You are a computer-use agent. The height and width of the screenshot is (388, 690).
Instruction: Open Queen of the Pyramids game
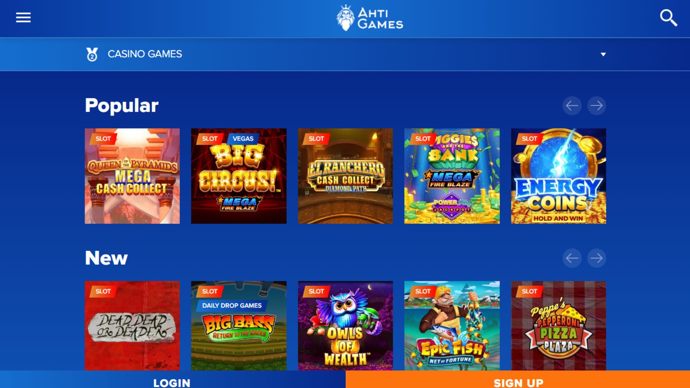point(132,176)
